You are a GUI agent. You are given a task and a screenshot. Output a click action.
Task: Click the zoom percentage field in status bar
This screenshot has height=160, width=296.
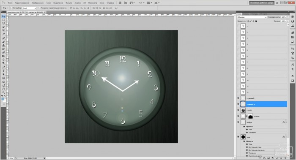tap(11, 158)
